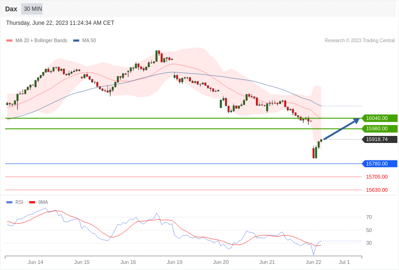Image resolution: width=399 pixels, height=270 pixels.
Task: Select the 15780.00 blue pivot label
Action: tap(379, 164)
